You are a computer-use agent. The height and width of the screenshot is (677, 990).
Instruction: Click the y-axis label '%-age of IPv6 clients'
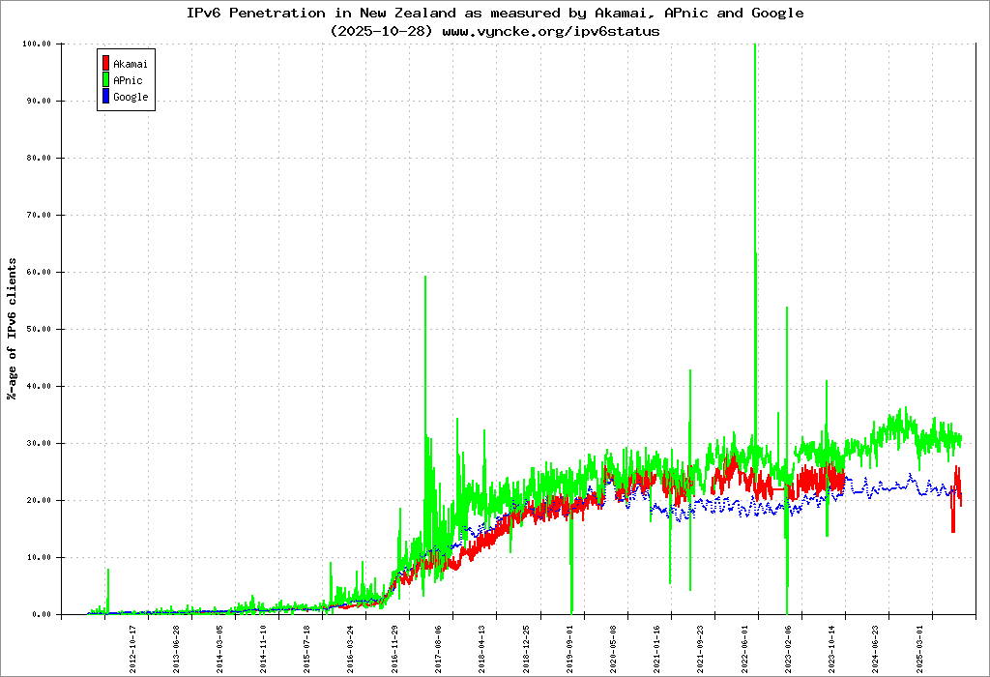(x=12, y=329)
